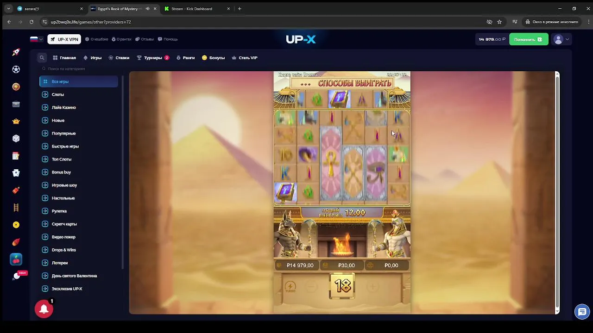Click the Поиск по категориям search field

(79, 68)
